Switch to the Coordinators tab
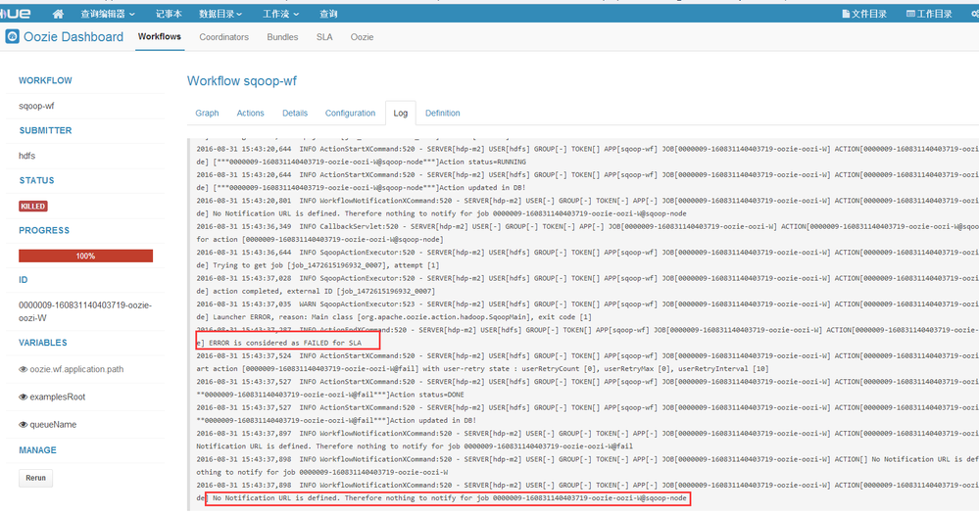Screen dimensions: 979x514 coord(224,37)
